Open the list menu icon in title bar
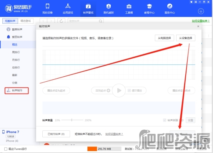Image resolution: width=213 pixels, height=153 pixels. pyautogui.click(x=195, y=2)
